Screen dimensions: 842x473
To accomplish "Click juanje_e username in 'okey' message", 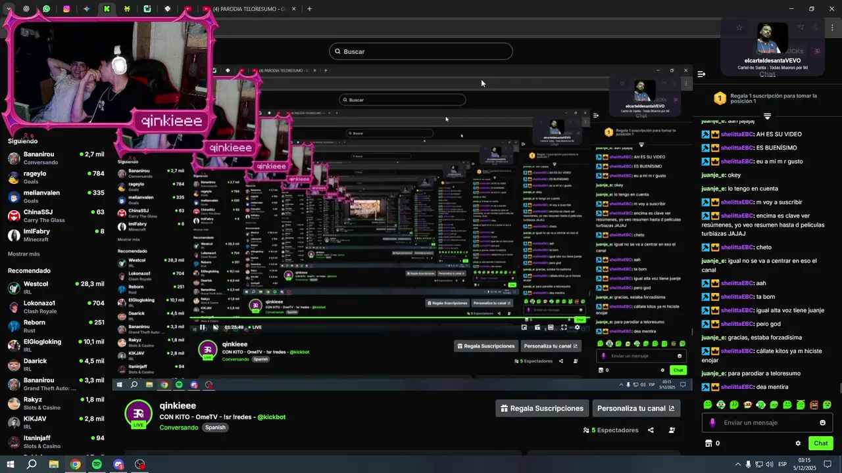I will [714, 175].
